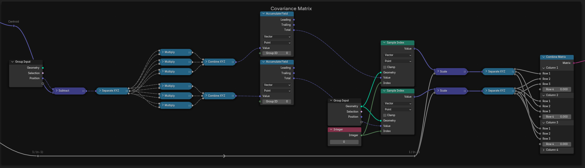585x168 pixels.
Task: Click Leading output socket of lower Accumulate Field
Action: [294, 68]
